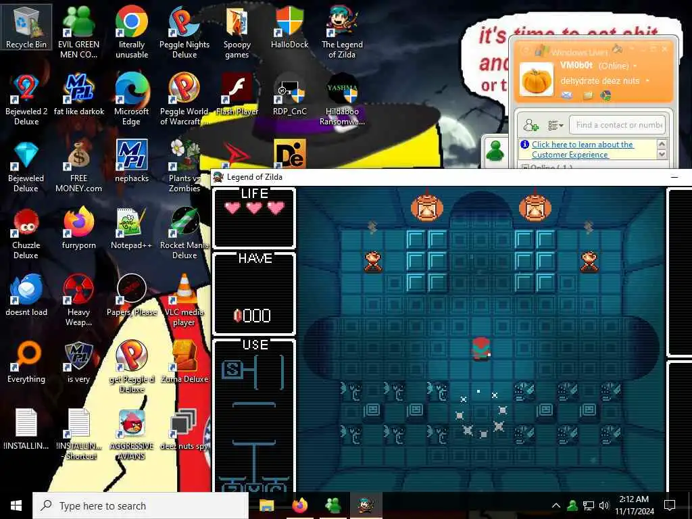This screenshot has height=519, width=692.
Task: Open AGGRESSIVE AVIANS shortcut
Action: [x=132, y=435]
